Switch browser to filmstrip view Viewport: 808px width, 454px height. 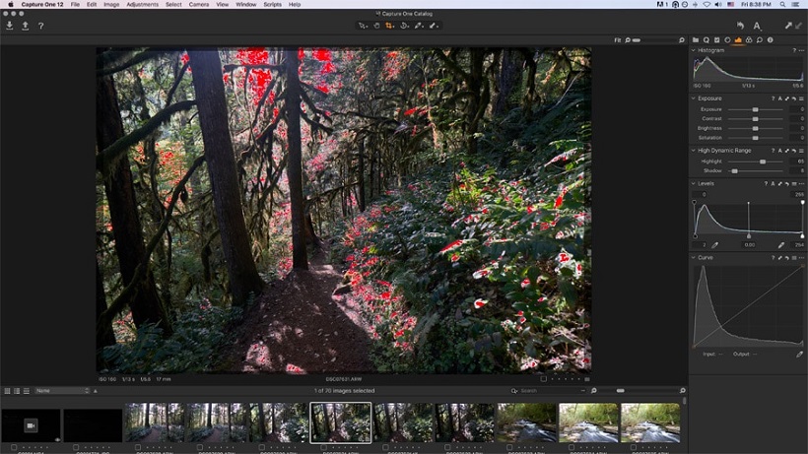coord(27,391)
